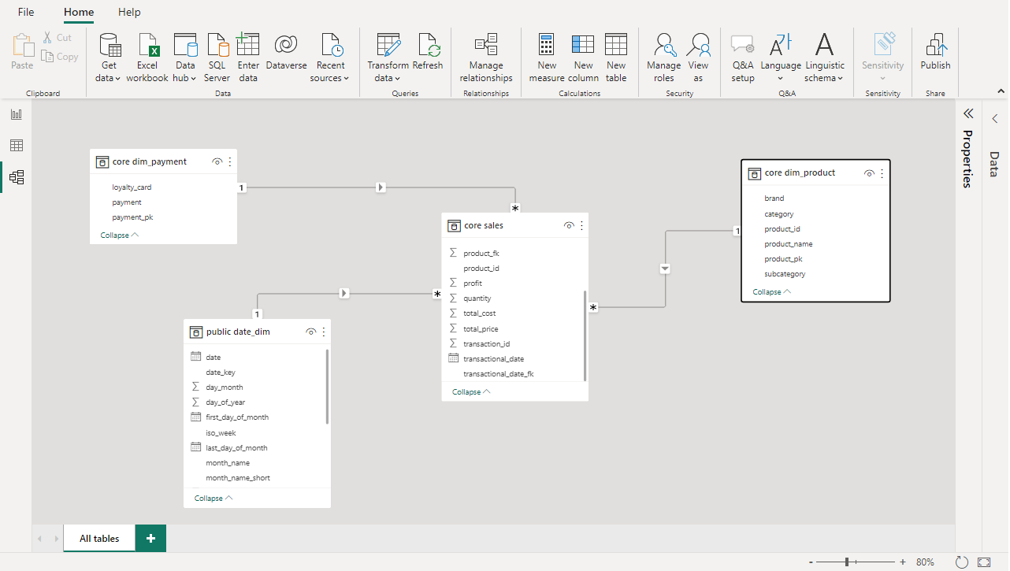
Task: Switch to the Help ribbon tab
Action: pos(128,12)
